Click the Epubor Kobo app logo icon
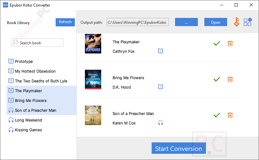The image size is (259, 160). pyautogui.click(x=6, y=5)
